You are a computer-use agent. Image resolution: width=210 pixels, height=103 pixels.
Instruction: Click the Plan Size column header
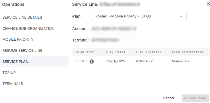click(85, 52)
